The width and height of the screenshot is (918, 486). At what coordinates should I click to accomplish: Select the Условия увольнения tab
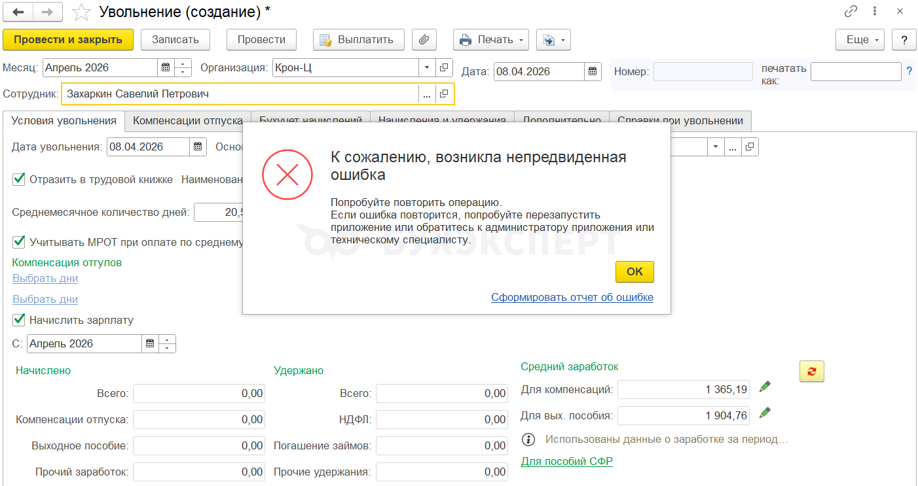64,120
